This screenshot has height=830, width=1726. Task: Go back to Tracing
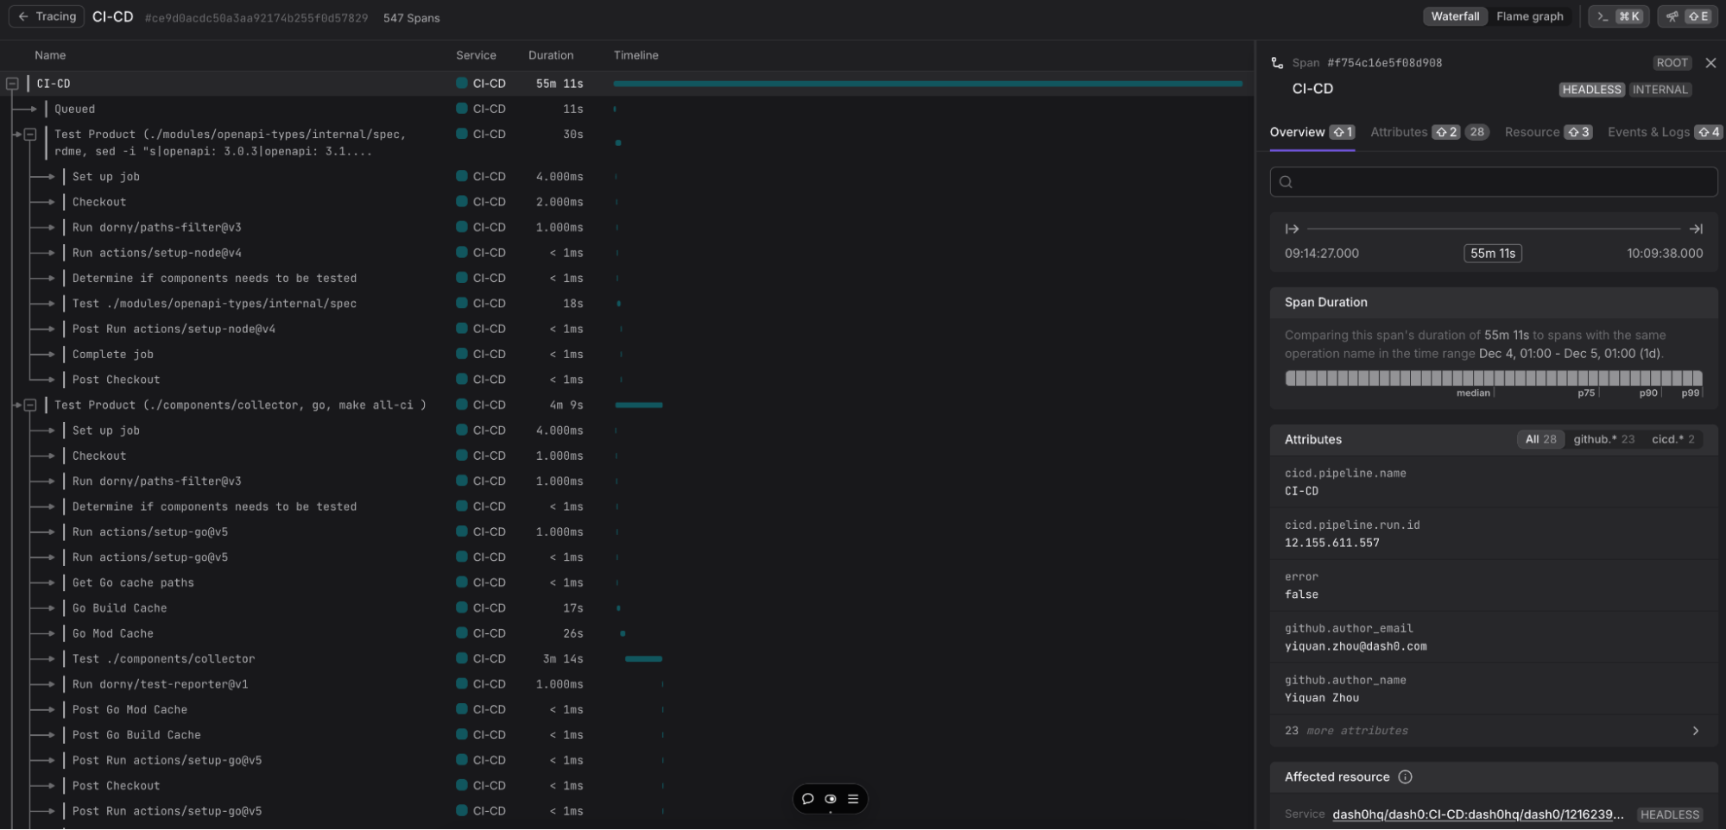click(47, 16)
